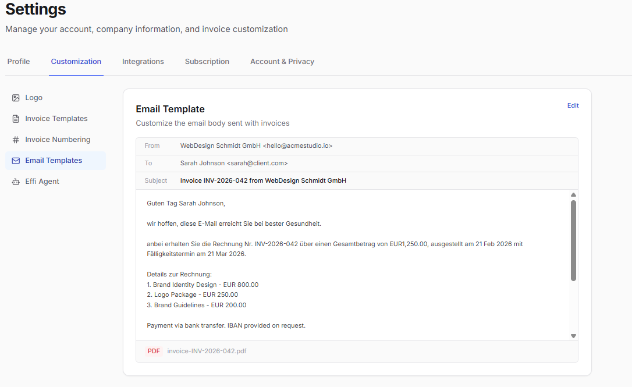Click the 'anbei erhalten Sie die Rechnung' paragraph
The image size is (632, 387).
click(335, 249)
